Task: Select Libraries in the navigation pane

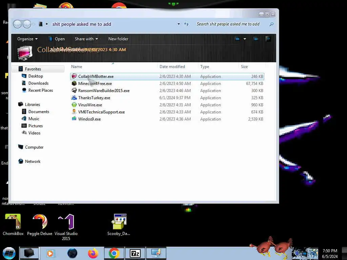Action: click(x=32, y=104)
